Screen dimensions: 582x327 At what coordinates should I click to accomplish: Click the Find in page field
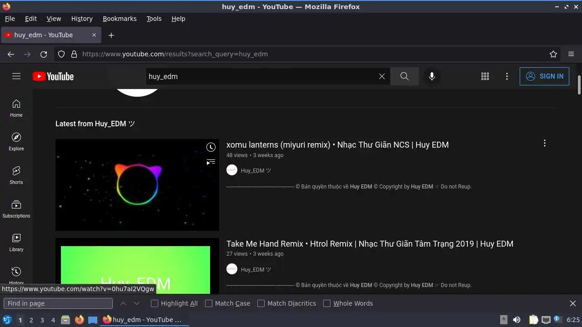(x=58, y=303)
